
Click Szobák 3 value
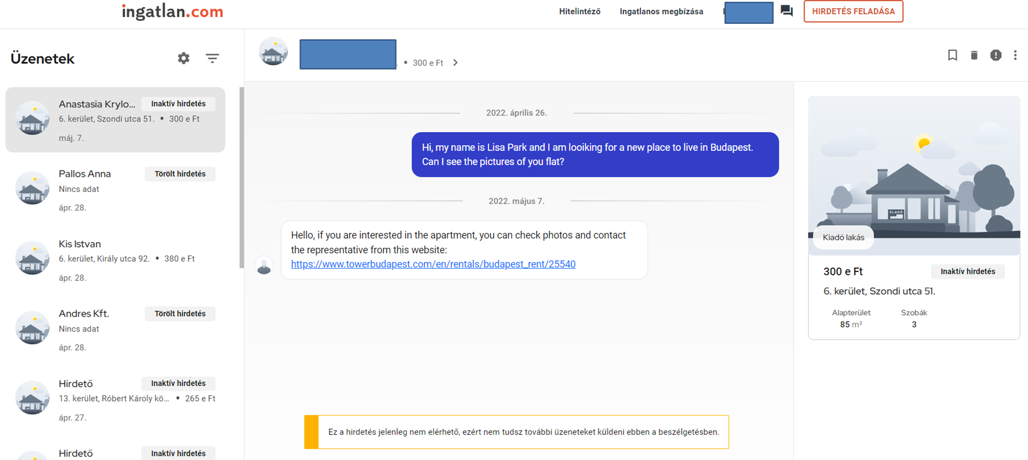[914, 325]
